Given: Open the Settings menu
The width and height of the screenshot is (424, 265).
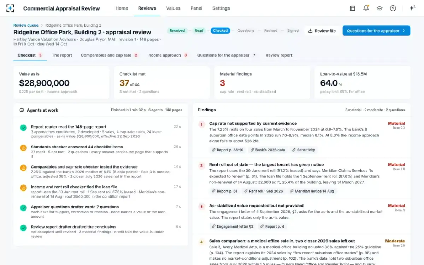Looking at the screenshot, I should click(x=221, y=8).
